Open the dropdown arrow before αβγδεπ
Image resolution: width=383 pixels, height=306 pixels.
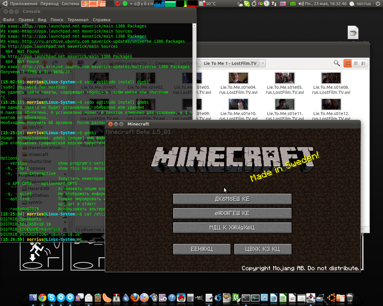coord(131,4)
